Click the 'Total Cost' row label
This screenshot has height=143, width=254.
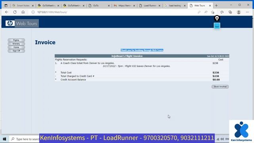[66, 73]
